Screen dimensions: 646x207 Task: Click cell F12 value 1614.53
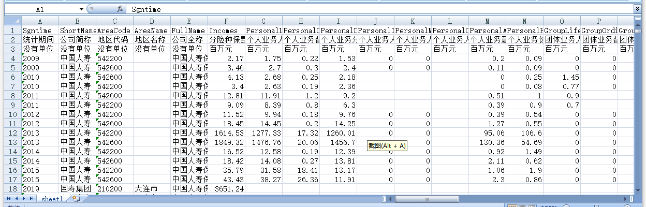(227, 133)
